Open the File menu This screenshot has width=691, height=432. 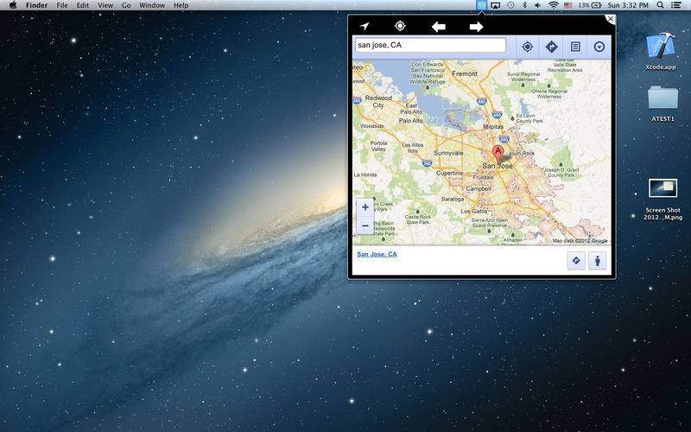pyautogui.click(x=62, y=5)
